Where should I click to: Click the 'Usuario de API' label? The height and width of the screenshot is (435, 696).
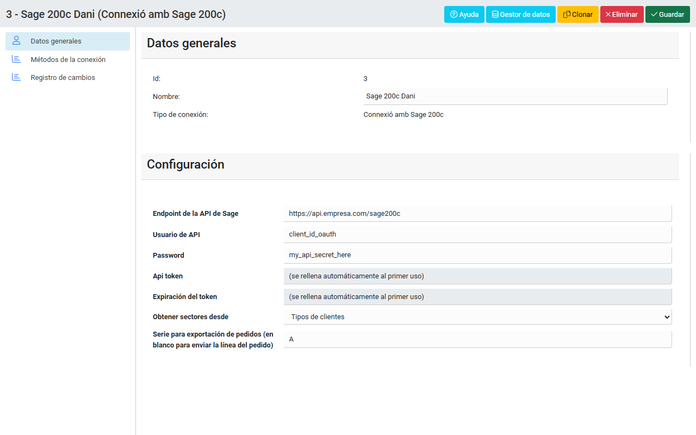(x=176, y=234)
